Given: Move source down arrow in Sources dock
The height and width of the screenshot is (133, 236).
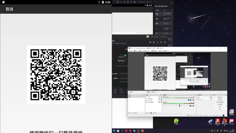Looking at the screenshot, I should (x=156, y=113).
